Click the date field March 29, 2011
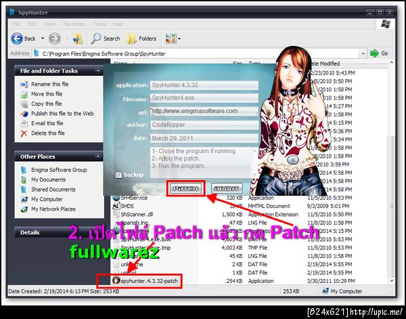The height and width of the screenshot is (319, 406). click(x=204, y=138)
